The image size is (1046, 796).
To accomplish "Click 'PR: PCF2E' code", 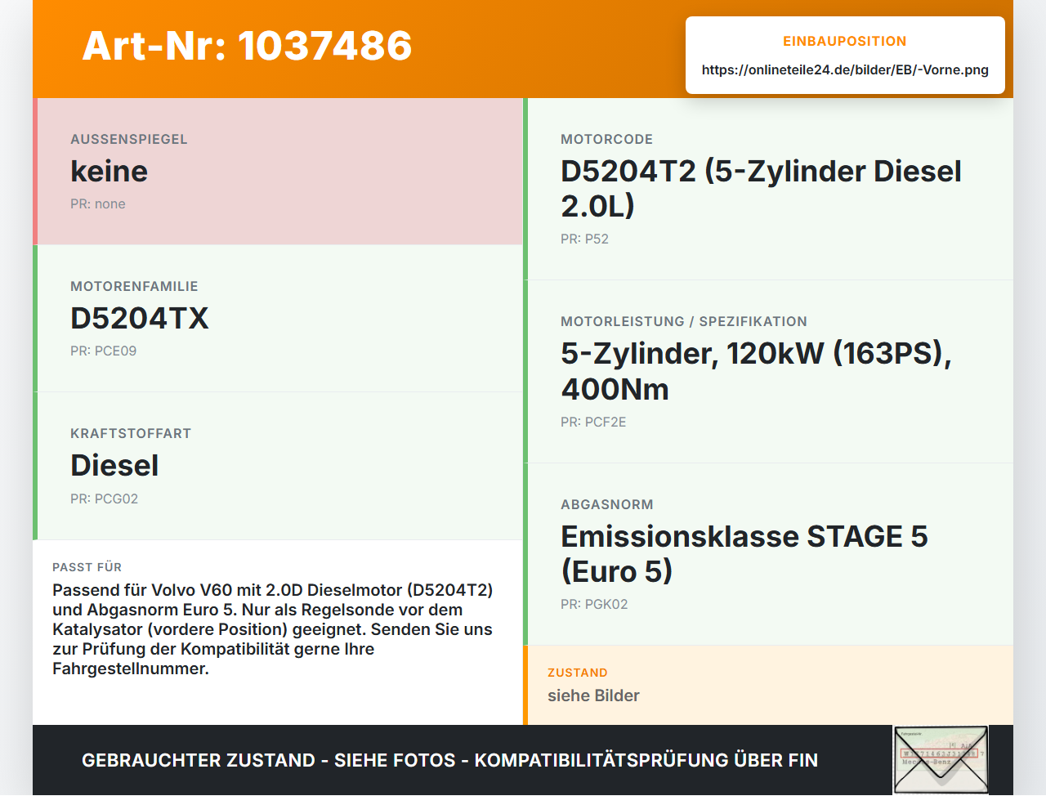I will tap(593, 423).
